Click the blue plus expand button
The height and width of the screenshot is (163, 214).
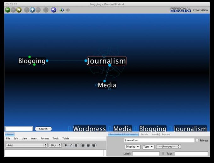tap(32, 10)
